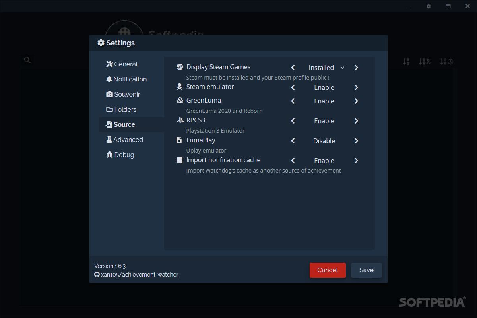Toggle LumaPlay Disable value

324,141
